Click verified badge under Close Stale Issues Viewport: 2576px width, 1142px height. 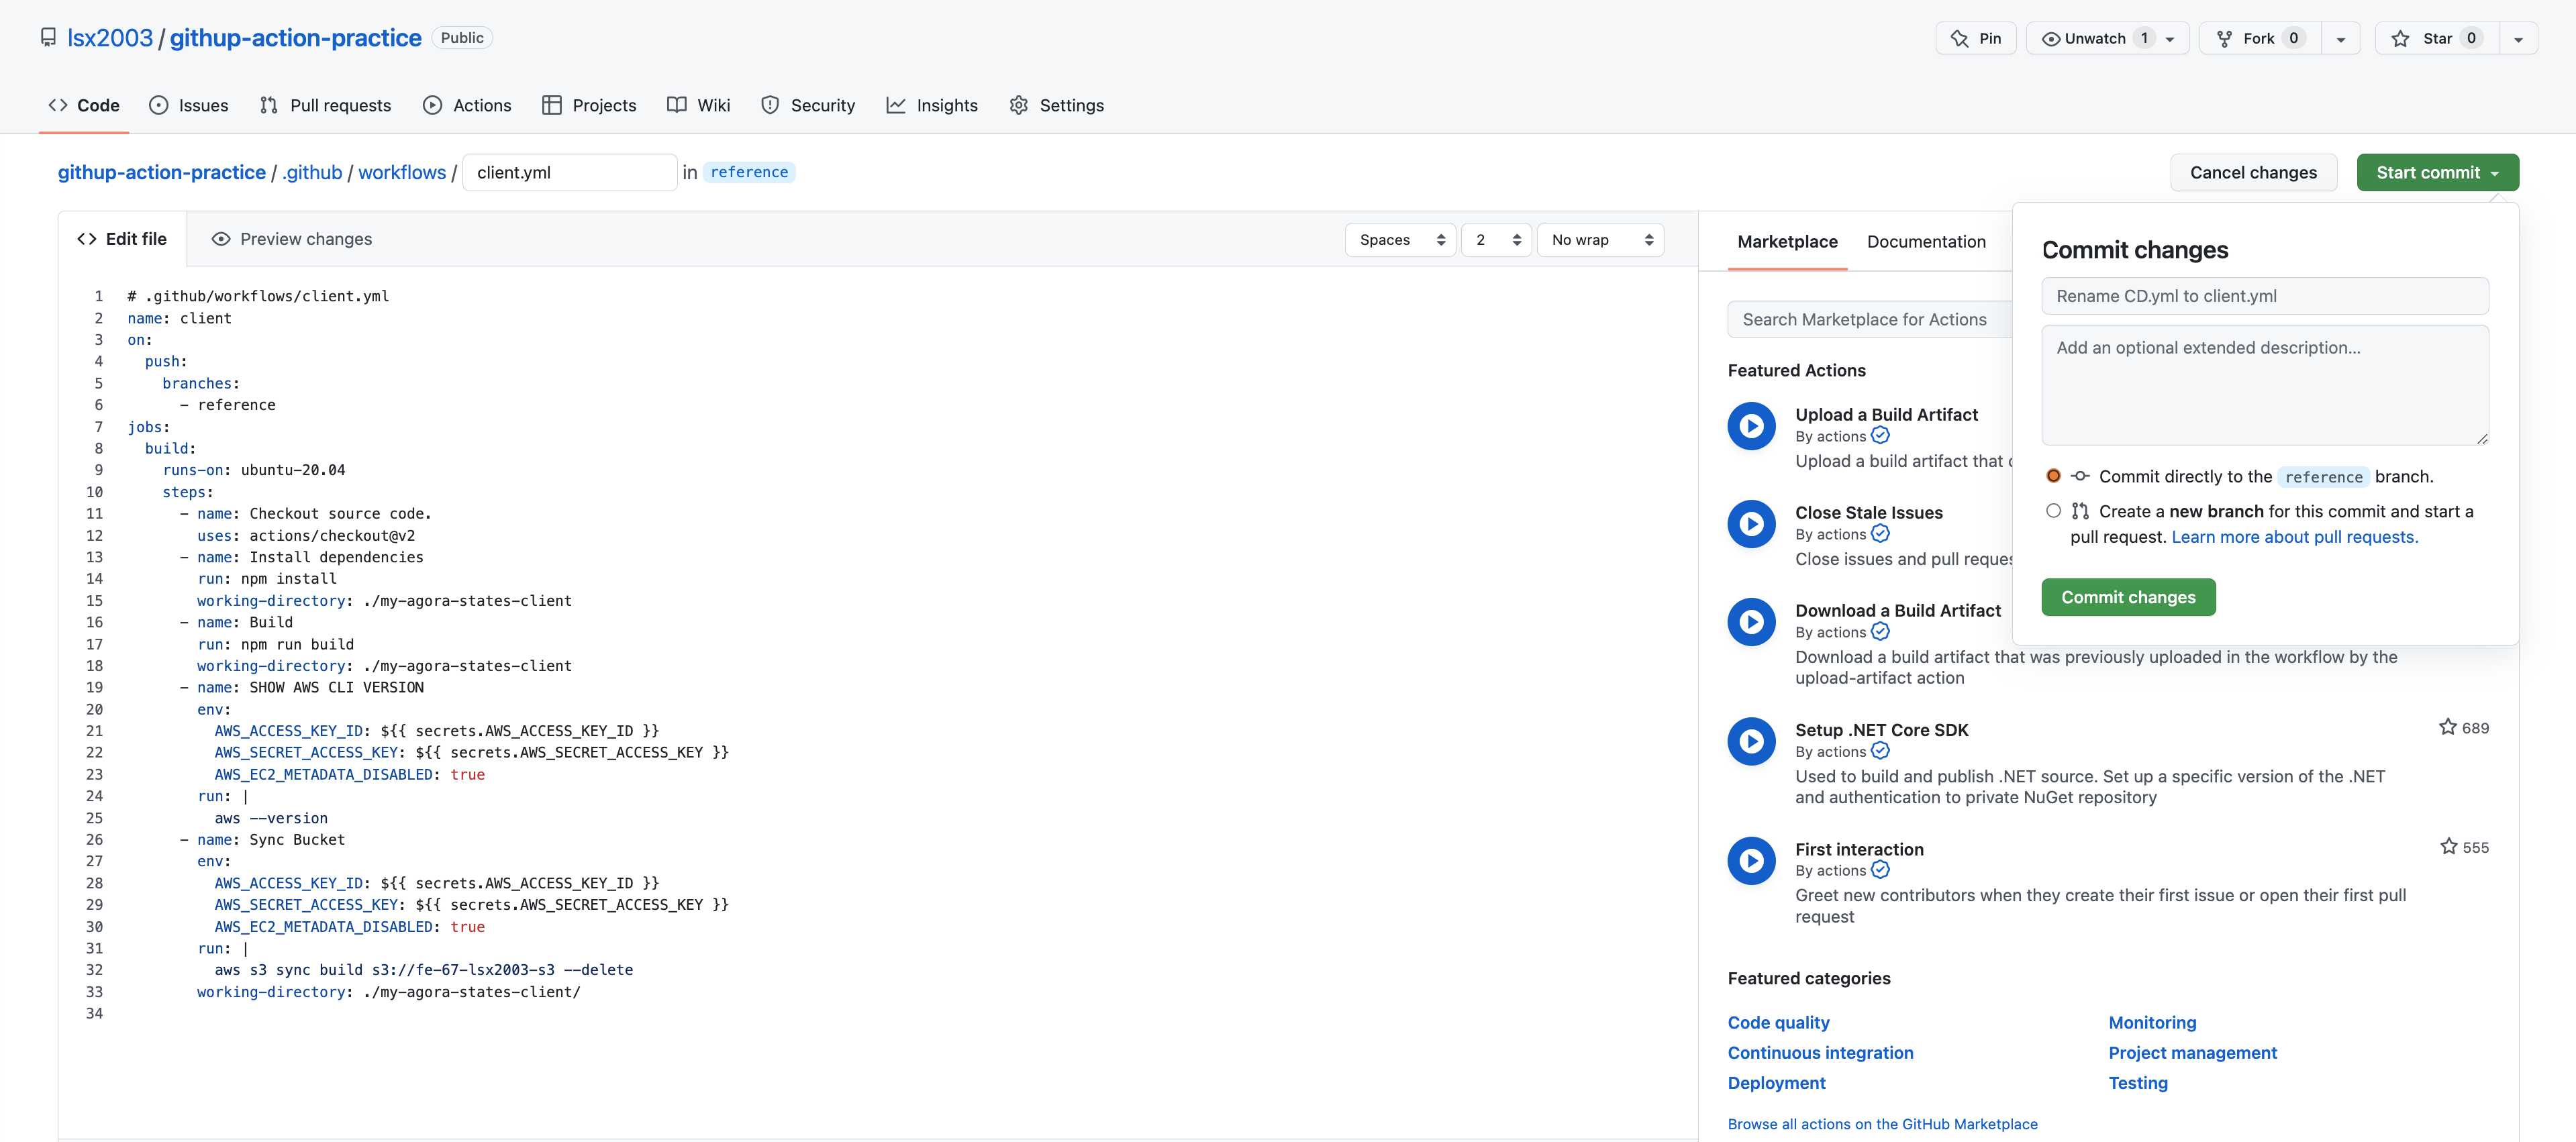coord(1880,533)
